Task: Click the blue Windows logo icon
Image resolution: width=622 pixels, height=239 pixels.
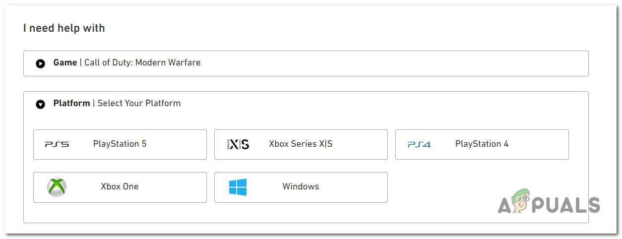Action: click(238, 187)
